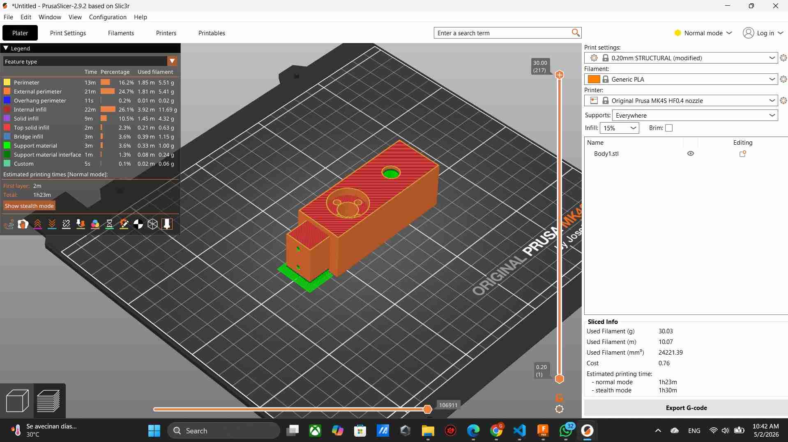This screenshot has height=442, width=788.
Task: Switch to Filaments tab
Action: coord(121,33)
